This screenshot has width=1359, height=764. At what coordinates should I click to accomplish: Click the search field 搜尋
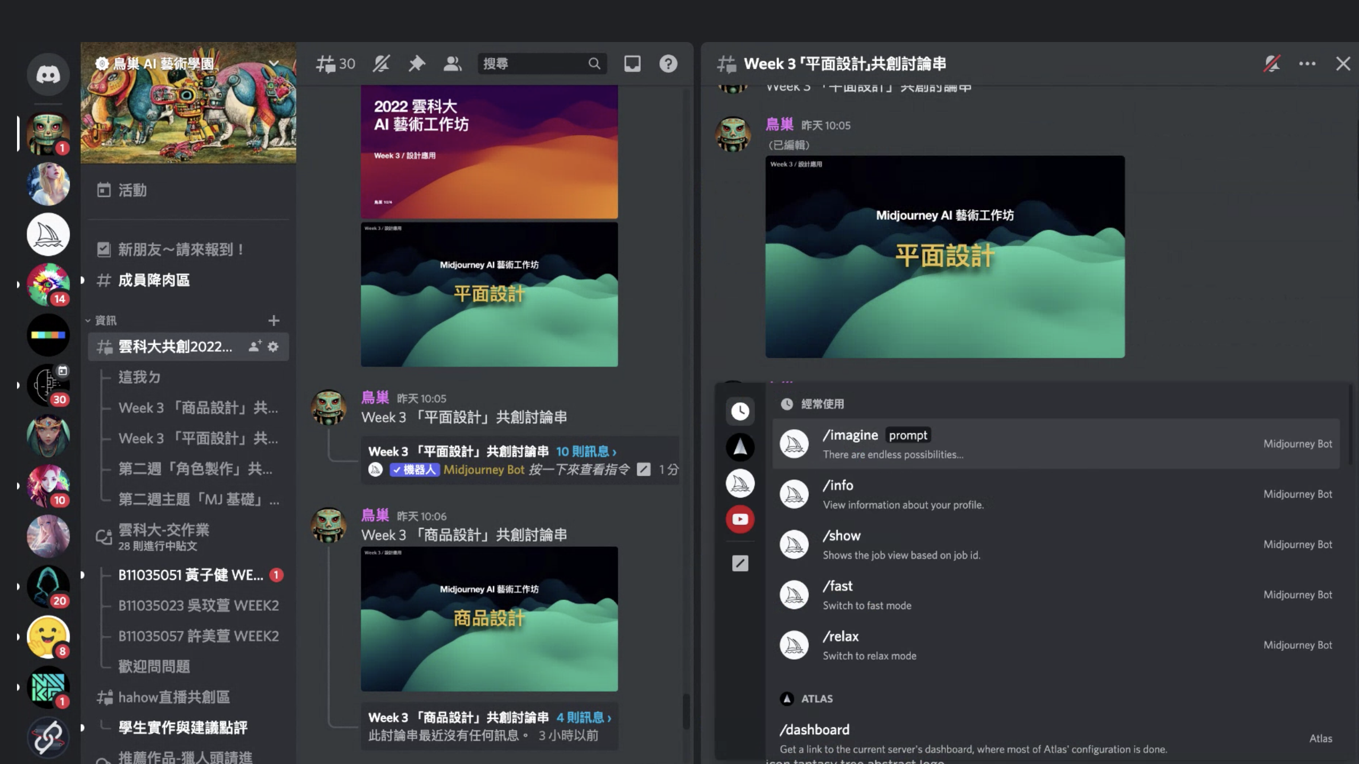[x=542, y=64]
